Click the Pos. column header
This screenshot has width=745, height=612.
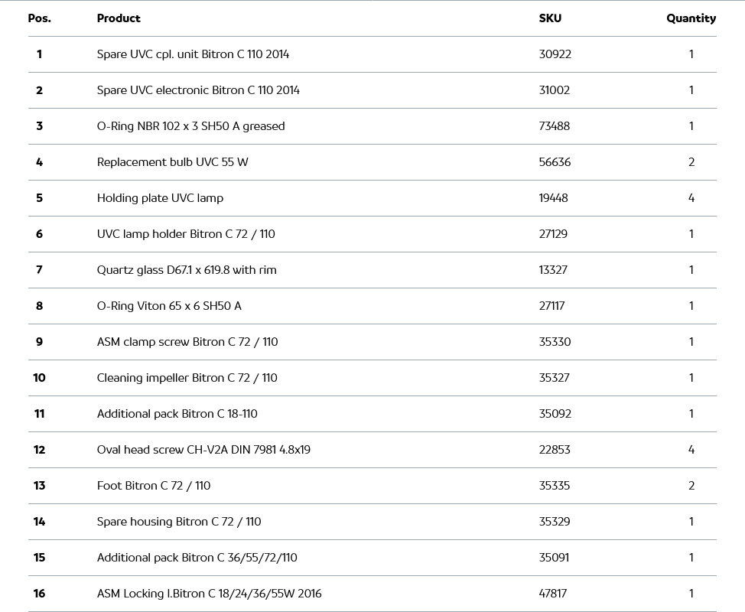pyautogui.click(x=39, y=18)
